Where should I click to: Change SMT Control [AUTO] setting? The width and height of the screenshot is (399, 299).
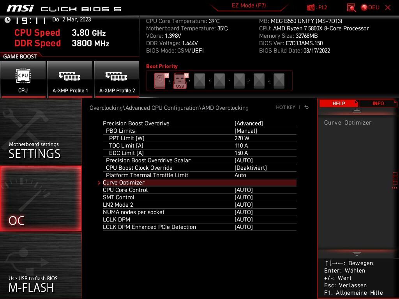(x=244, y=197)
